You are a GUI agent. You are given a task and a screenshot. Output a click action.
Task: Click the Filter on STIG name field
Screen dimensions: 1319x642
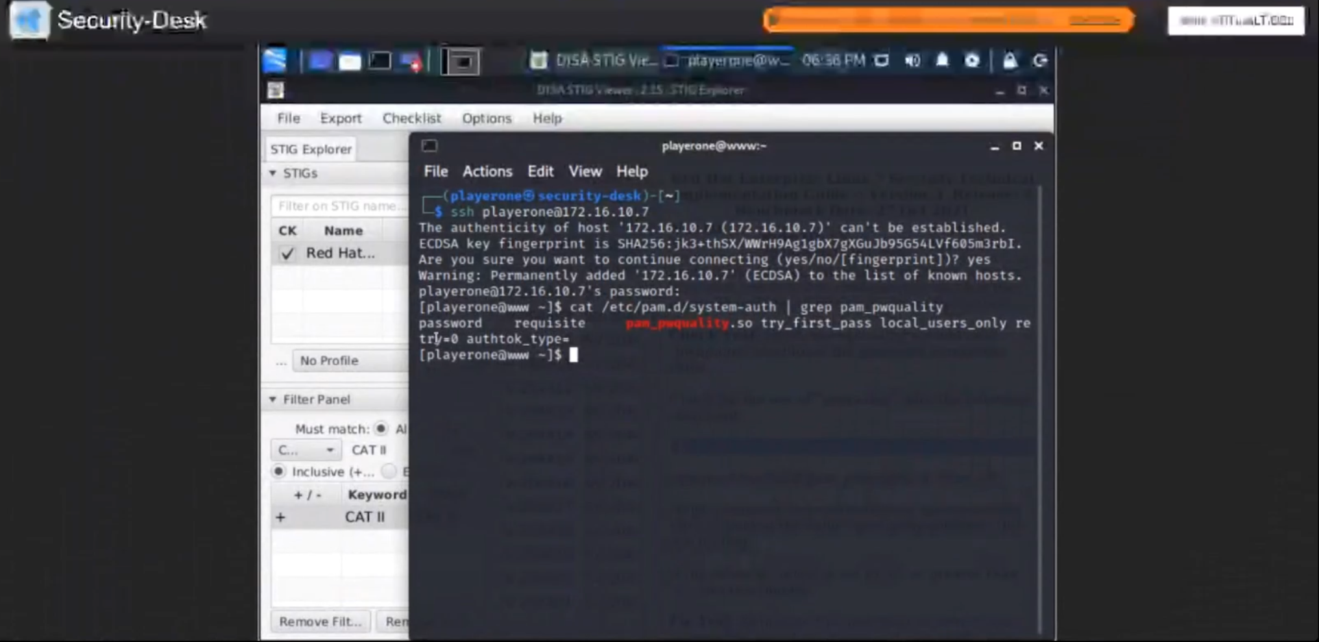tap(340, 206)
